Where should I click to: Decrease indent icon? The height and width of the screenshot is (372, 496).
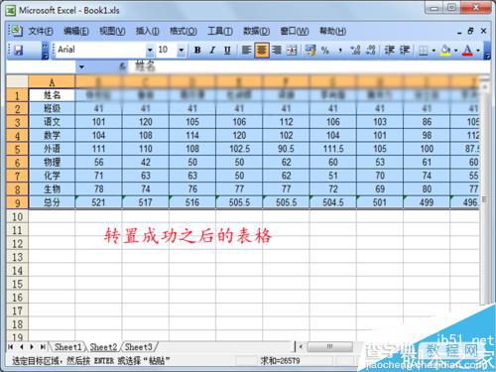tap(390, 51)
